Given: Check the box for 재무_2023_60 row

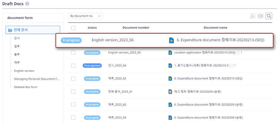Looking at the screenshot, I should [73, 105].
